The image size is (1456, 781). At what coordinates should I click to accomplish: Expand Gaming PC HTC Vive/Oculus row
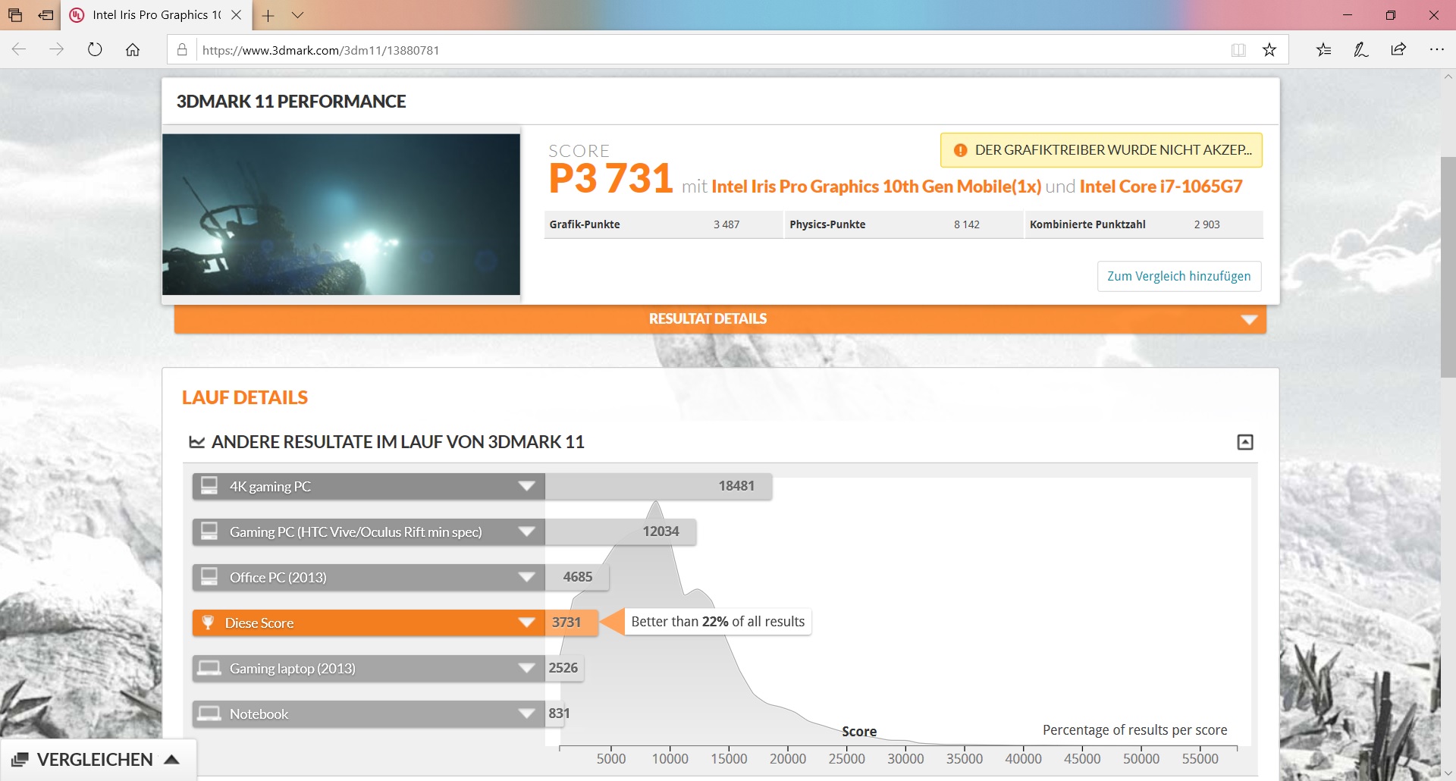click(527, 532)
